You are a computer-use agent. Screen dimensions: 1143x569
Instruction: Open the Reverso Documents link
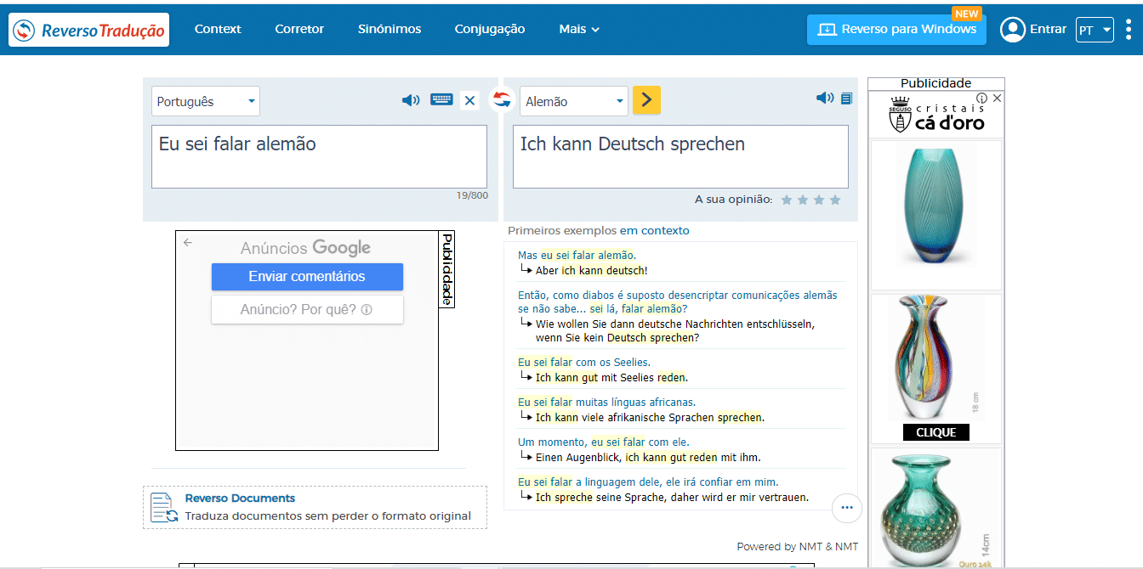pyautogui.click(x=240, y=499)
